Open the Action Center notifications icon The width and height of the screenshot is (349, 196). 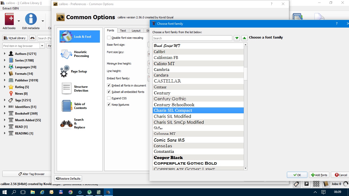pos(323,192)
